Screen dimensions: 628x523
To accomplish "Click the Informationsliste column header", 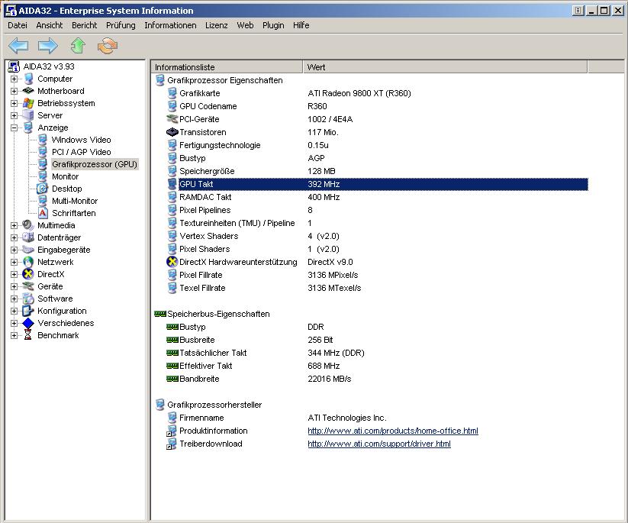I will [227, 67].
